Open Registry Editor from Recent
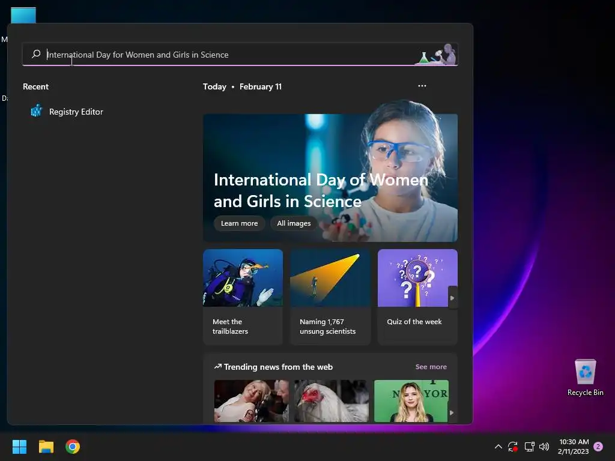 point(67,112)
